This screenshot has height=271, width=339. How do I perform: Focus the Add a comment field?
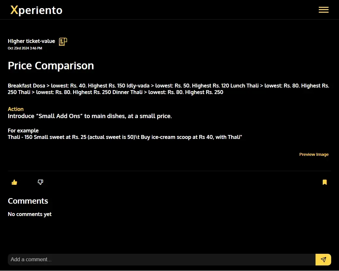click(x=161, y=260)
